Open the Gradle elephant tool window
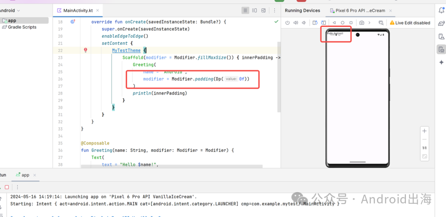Screen dimensions: 446x217 441,23
